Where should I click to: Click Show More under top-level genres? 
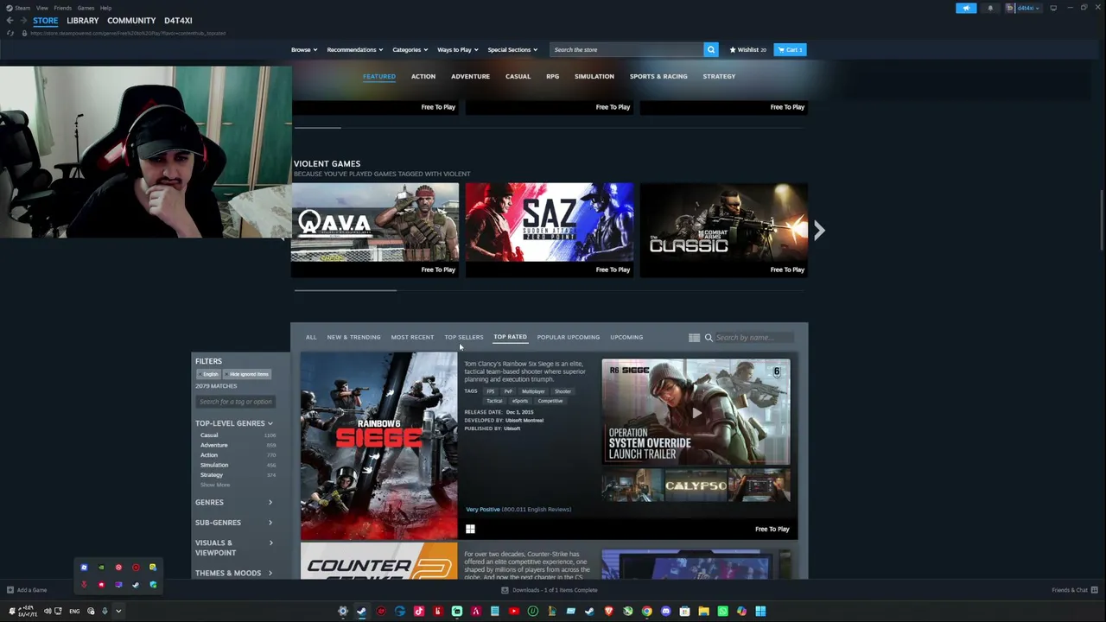pos(215,485)
